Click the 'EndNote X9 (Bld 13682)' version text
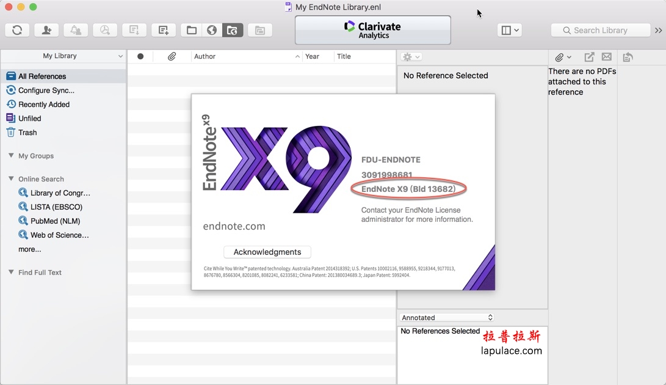Viewport: 666px width, 385px height. pyautogui.click(x=408, y=189)
